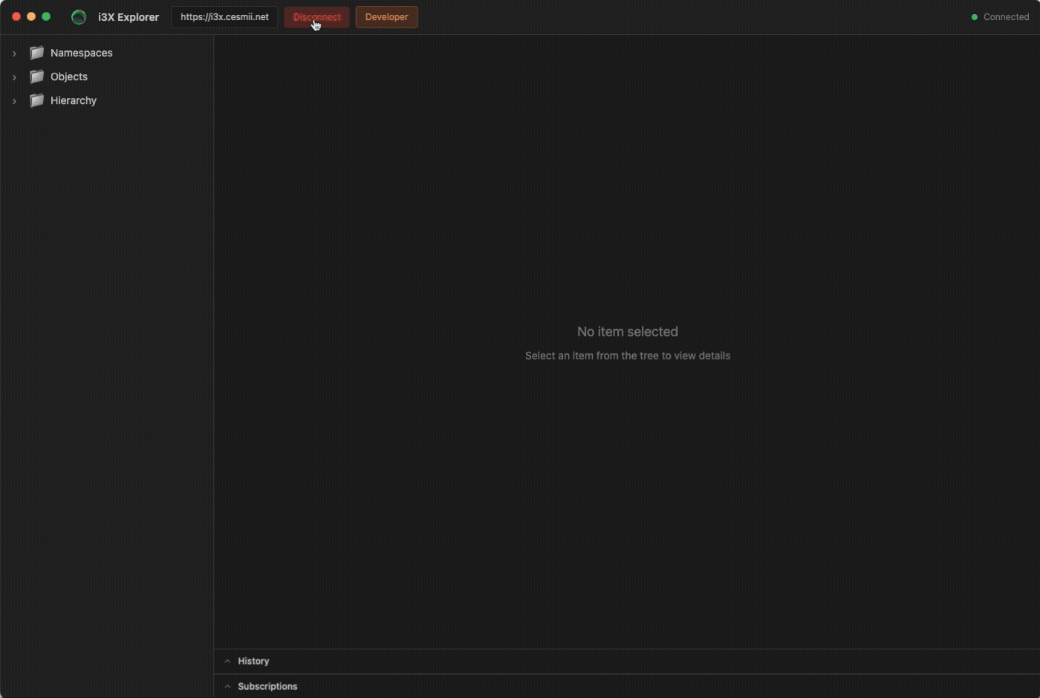Viewport: 1040px width, 698px height.
Task: Click the Hierarchy folder icon
Action: coord(36,100)
